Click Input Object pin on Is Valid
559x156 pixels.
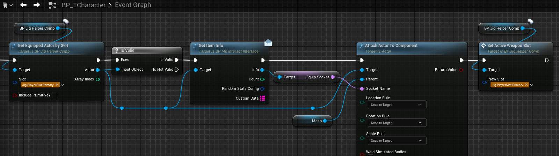pos(118,70)
